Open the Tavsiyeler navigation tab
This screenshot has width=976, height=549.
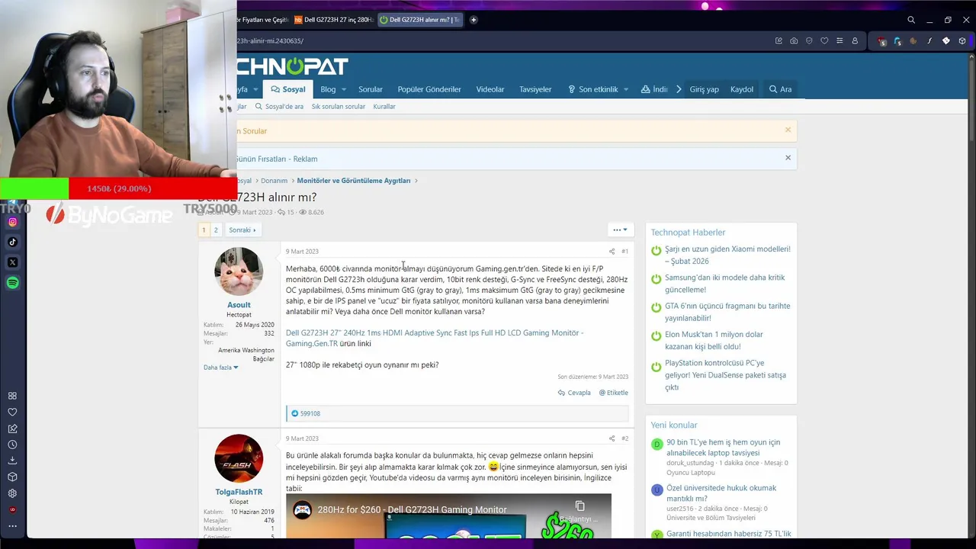click(535, 89)
